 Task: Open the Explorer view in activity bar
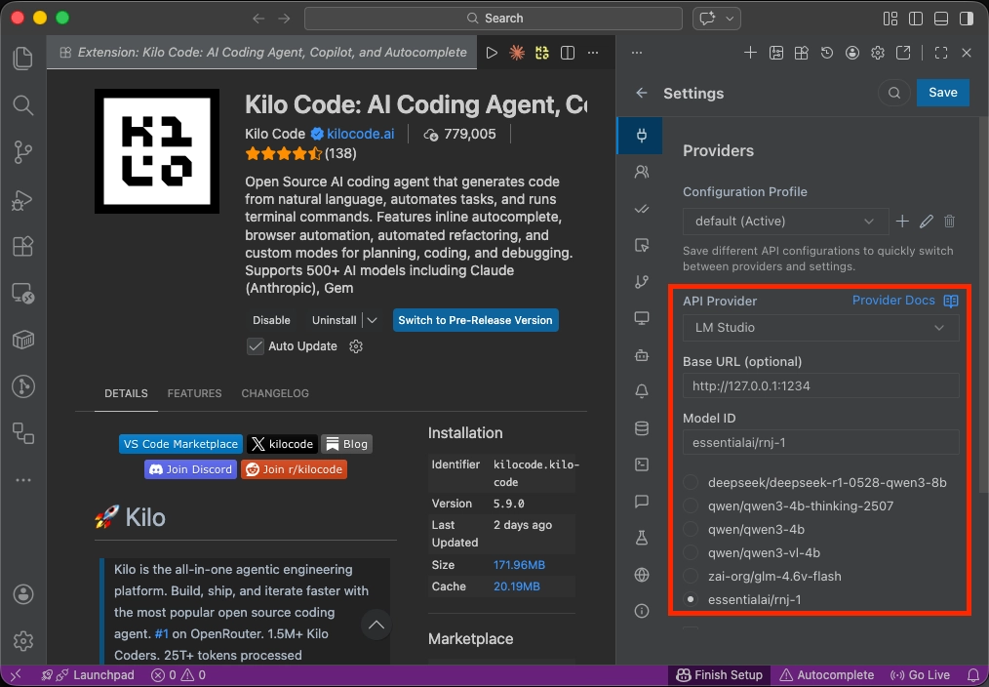coord(23,59)
